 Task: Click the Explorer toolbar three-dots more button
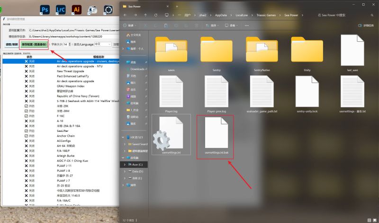[x=246, y=26]
